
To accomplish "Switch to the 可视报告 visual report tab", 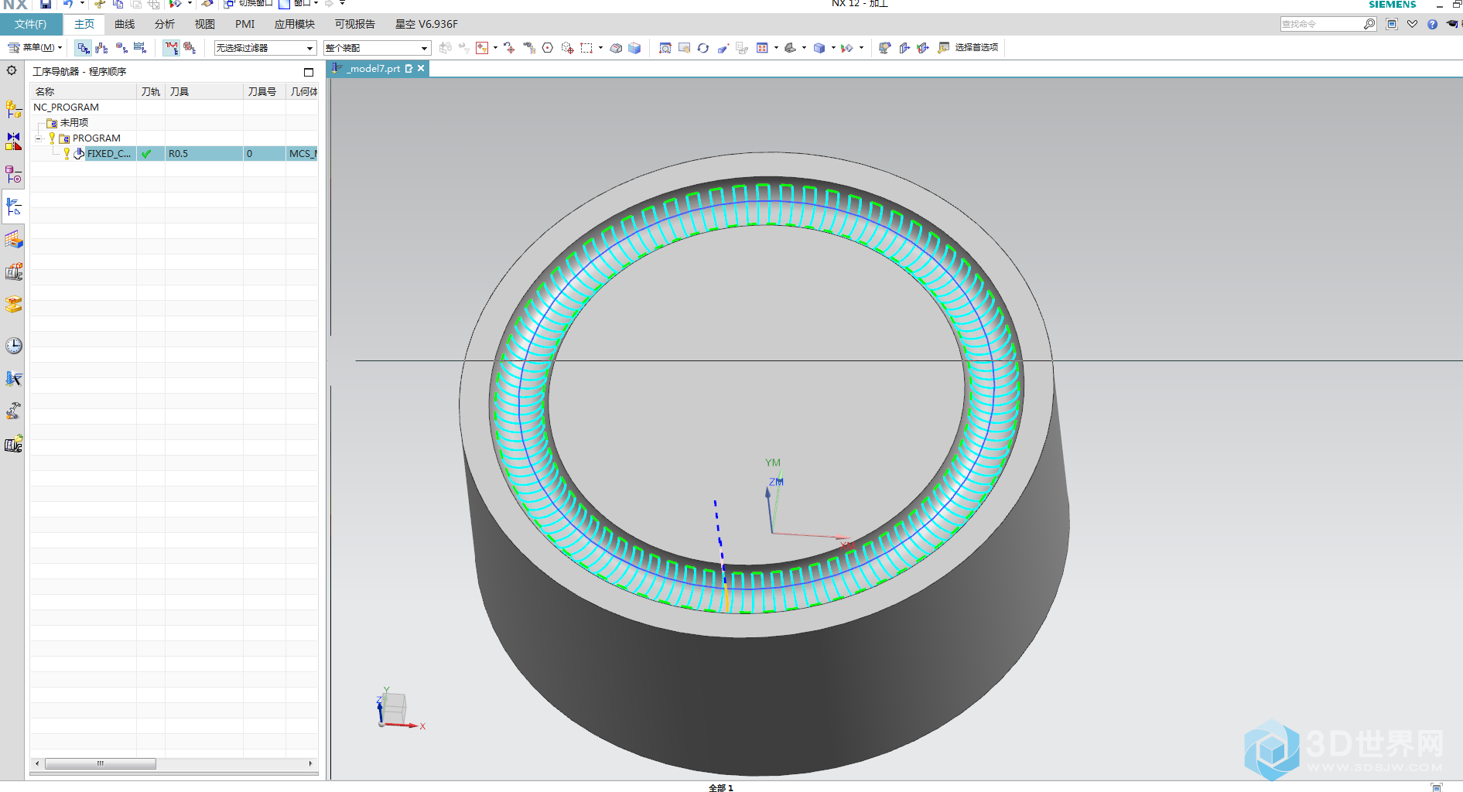I will click(355, 24).
